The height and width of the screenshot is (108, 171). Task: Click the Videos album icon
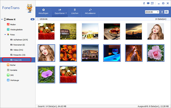click(11, 50)
